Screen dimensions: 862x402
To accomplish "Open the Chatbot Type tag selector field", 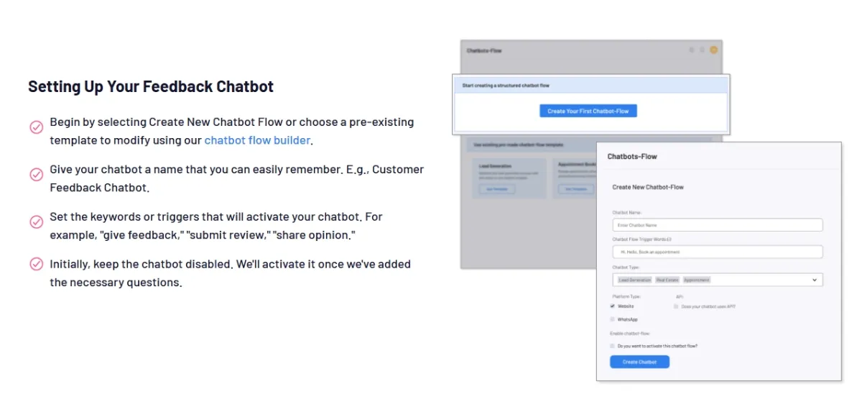I will [x=717, y=280].
